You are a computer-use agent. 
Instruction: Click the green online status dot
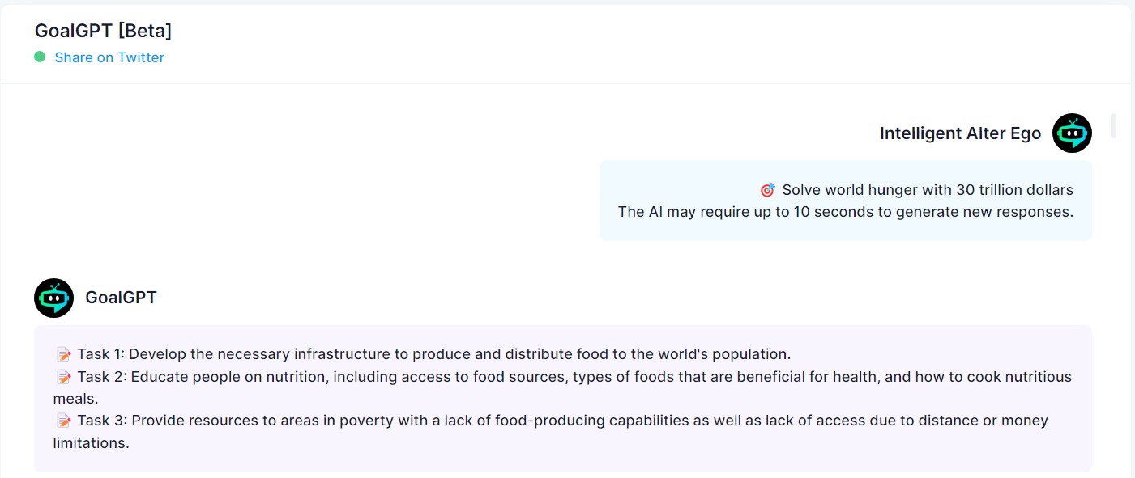click(40, 57)
